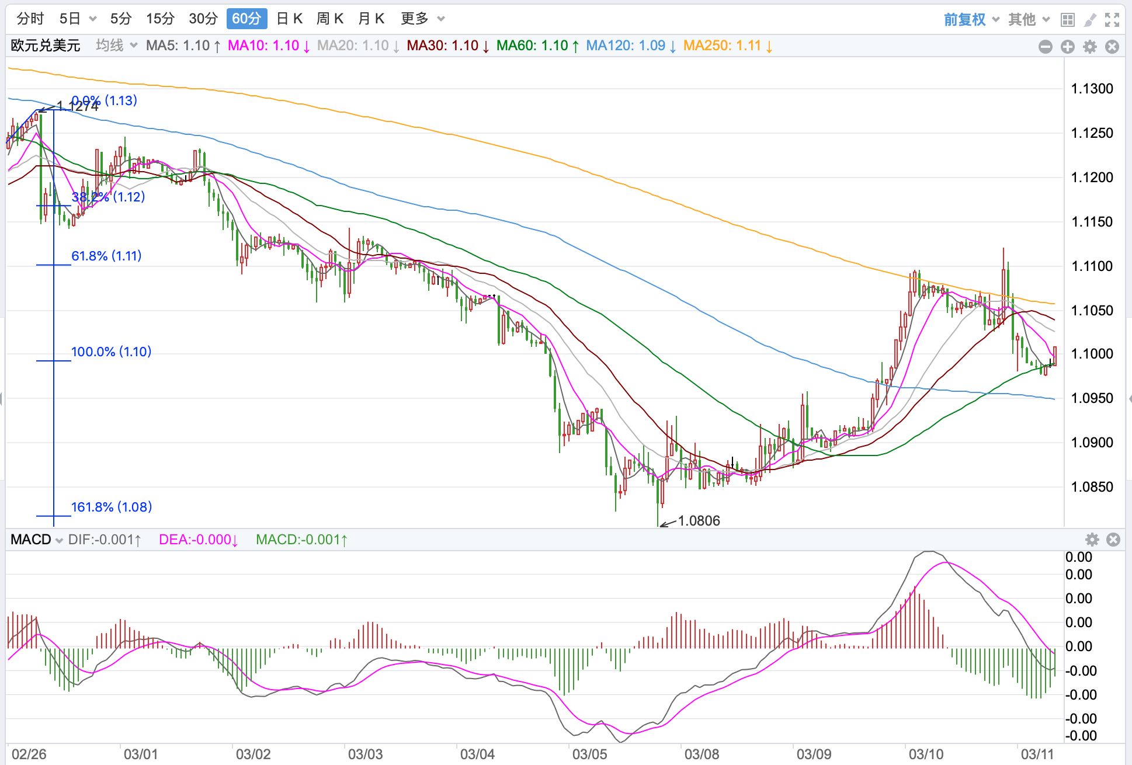Select the 5分 timeframe
The height and width of the screenshot is (765, 1132).
tap(121, 19)
